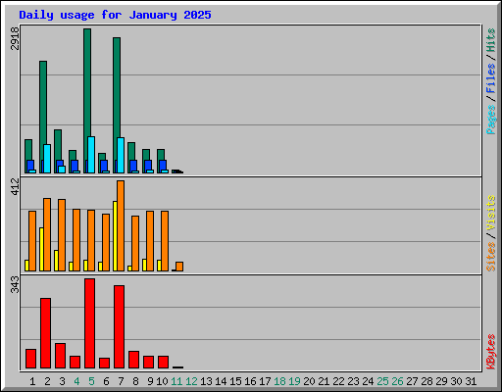
Task: Select the yellow Visits bar on day 7
Action: click(x=115, y=236)
